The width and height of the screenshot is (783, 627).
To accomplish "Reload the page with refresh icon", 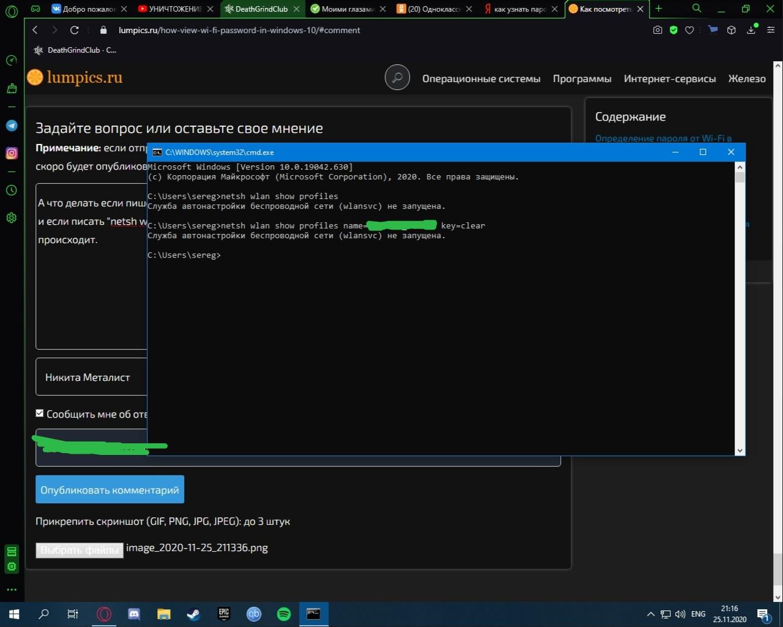I will 74,30.
